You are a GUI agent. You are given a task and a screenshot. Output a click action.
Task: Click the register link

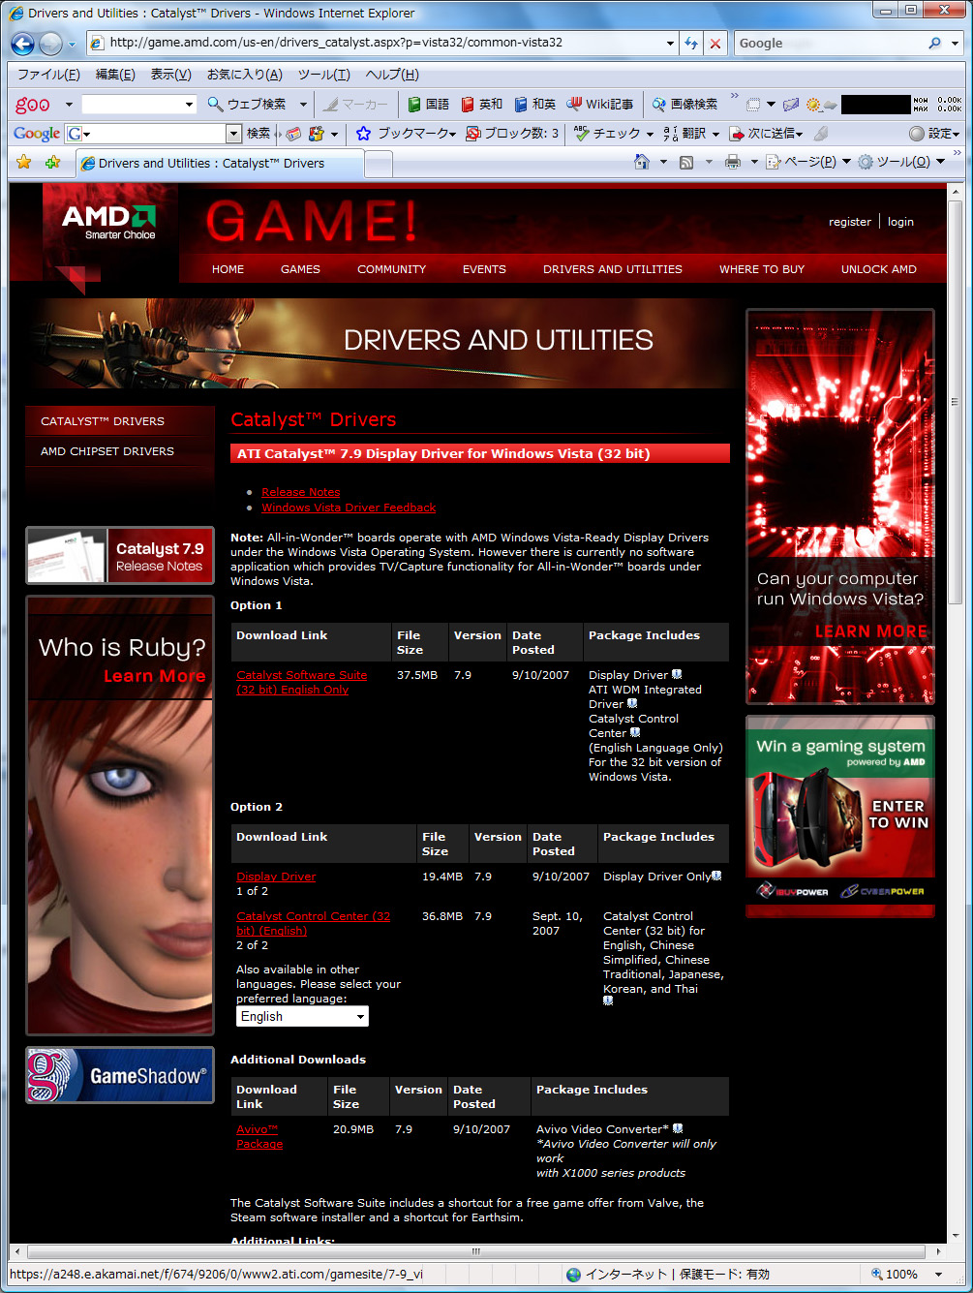[x=850, y=222]
